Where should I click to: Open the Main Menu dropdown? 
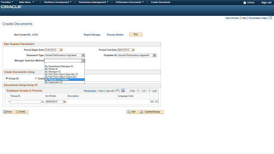(27, 2)
